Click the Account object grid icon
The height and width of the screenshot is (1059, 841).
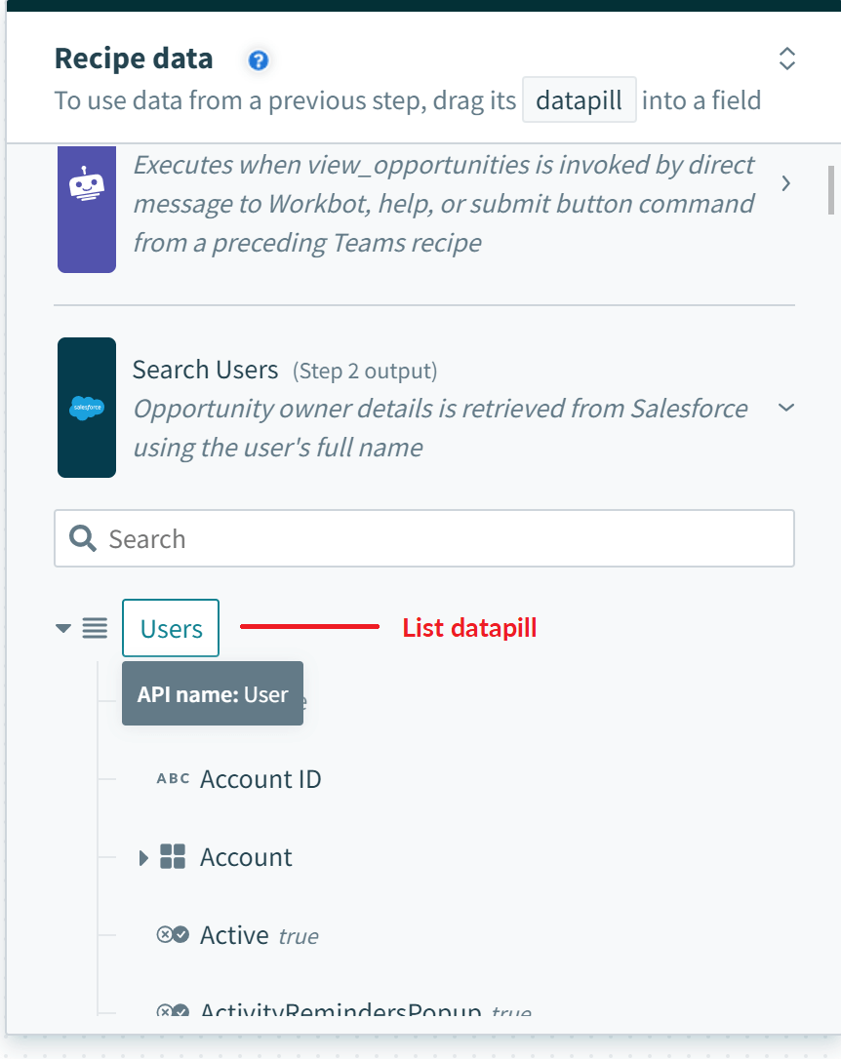173,857
